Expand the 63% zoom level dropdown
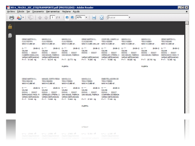The width and height of the screenshot is (195, 146). pyautogui.click(x=86, y=17)
